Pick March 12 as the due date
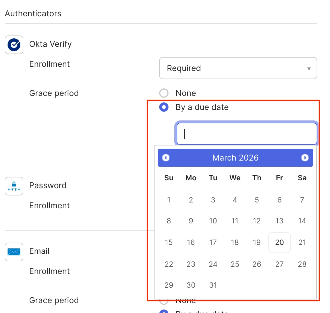The image size is (330, 313). point(257,221)
